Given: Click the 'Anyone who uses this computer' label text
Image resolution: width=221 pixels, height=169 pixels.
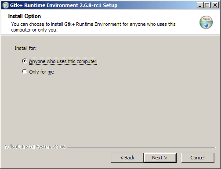Looking at the screenshot, I should tap(63, 61).
